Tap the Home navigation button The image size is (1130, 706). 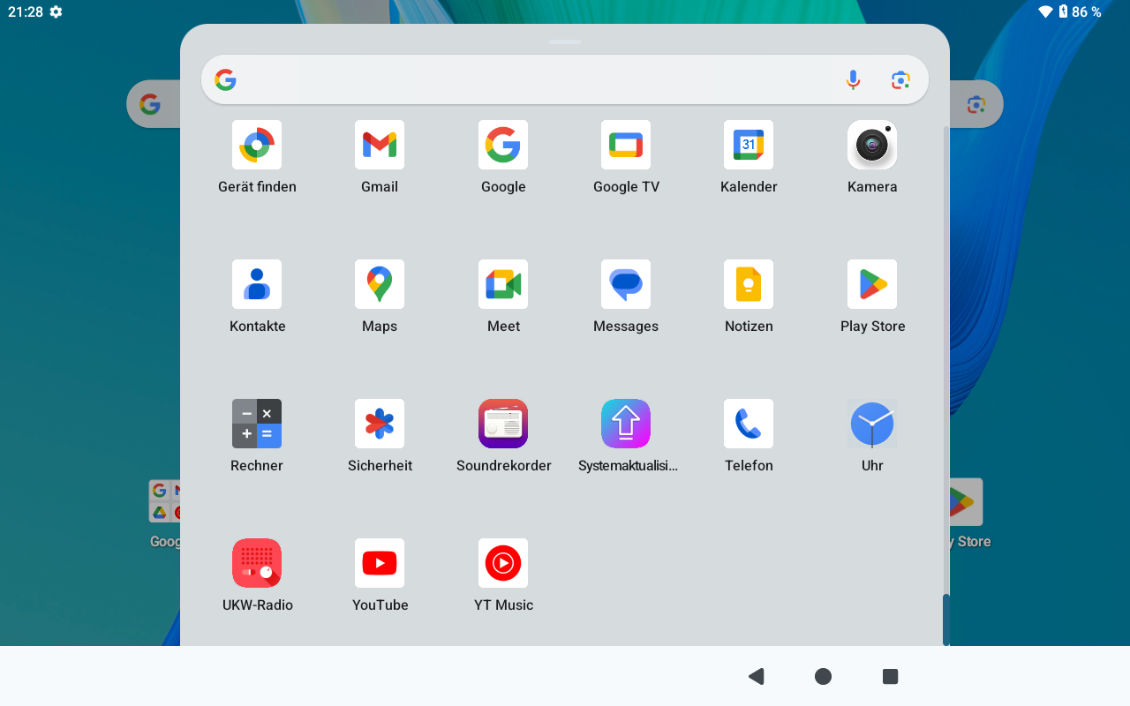click(823, 676)
